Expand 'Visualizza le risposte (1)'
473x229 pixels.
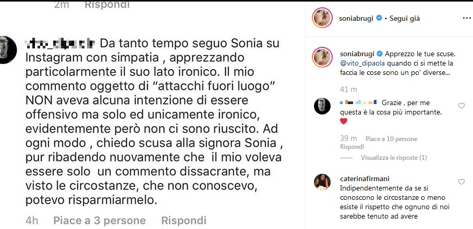pyautogui.click(x=393, y=158)
